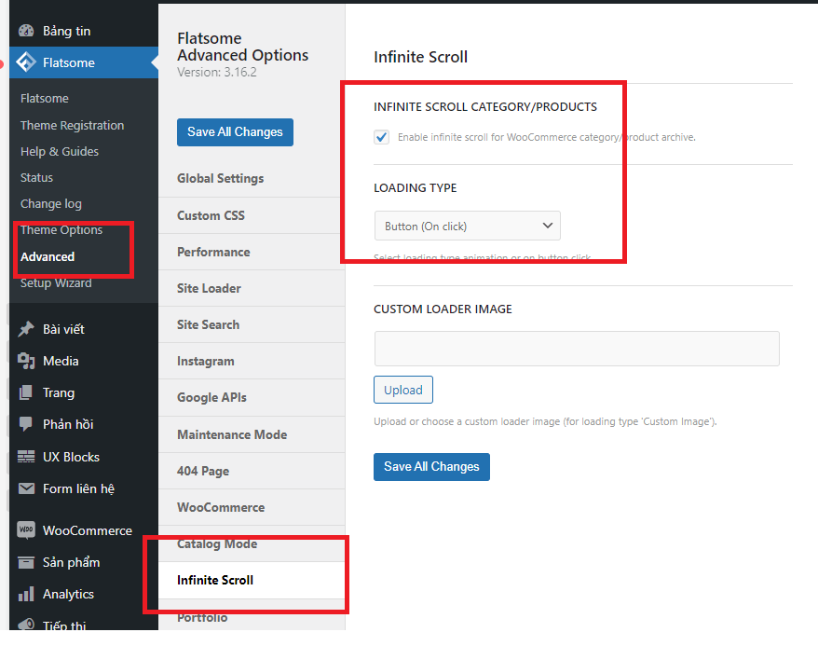Click the Phản hồi comment icon
This screenshot has width=818, height=646.
point(26,424)
